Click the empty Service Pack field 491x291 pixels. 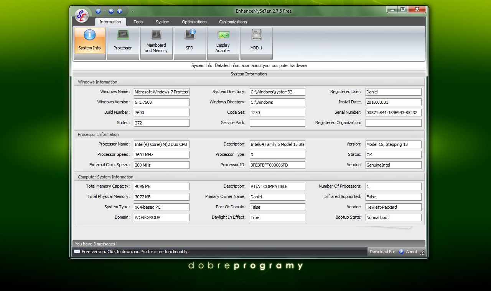click(x=277, y=123)
